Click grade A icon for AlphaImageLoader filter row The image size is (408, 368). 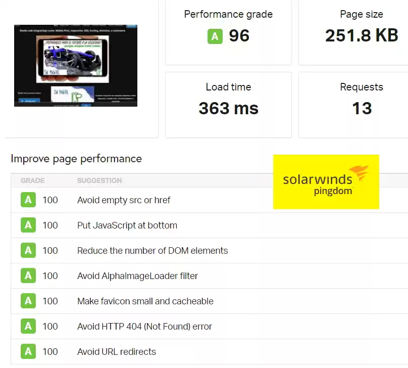tap(28, 276)
